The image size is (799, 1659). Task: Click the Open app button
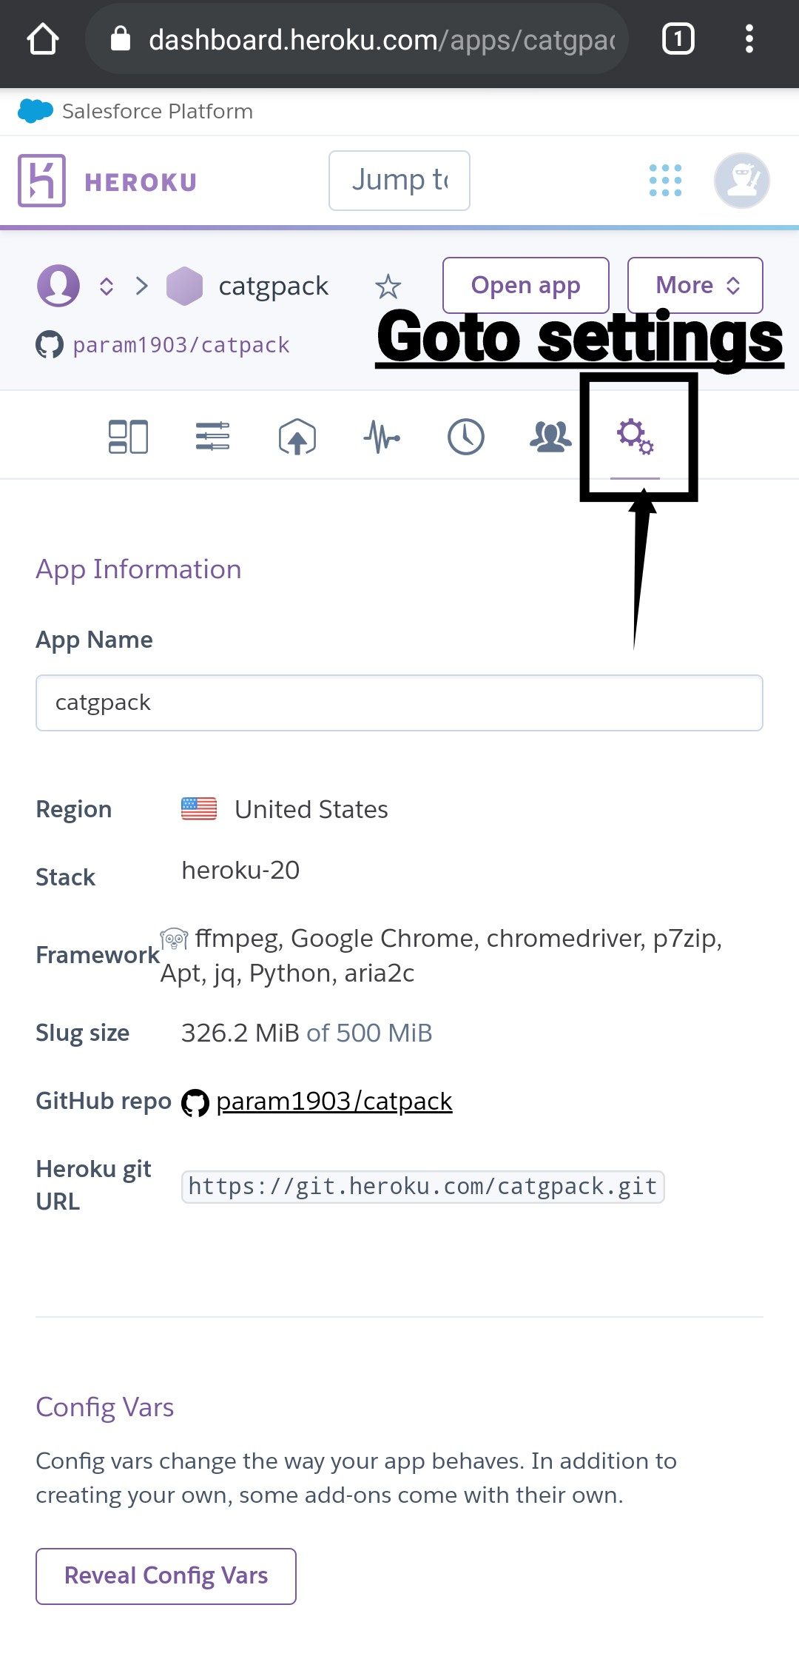(x=526, y=286)
